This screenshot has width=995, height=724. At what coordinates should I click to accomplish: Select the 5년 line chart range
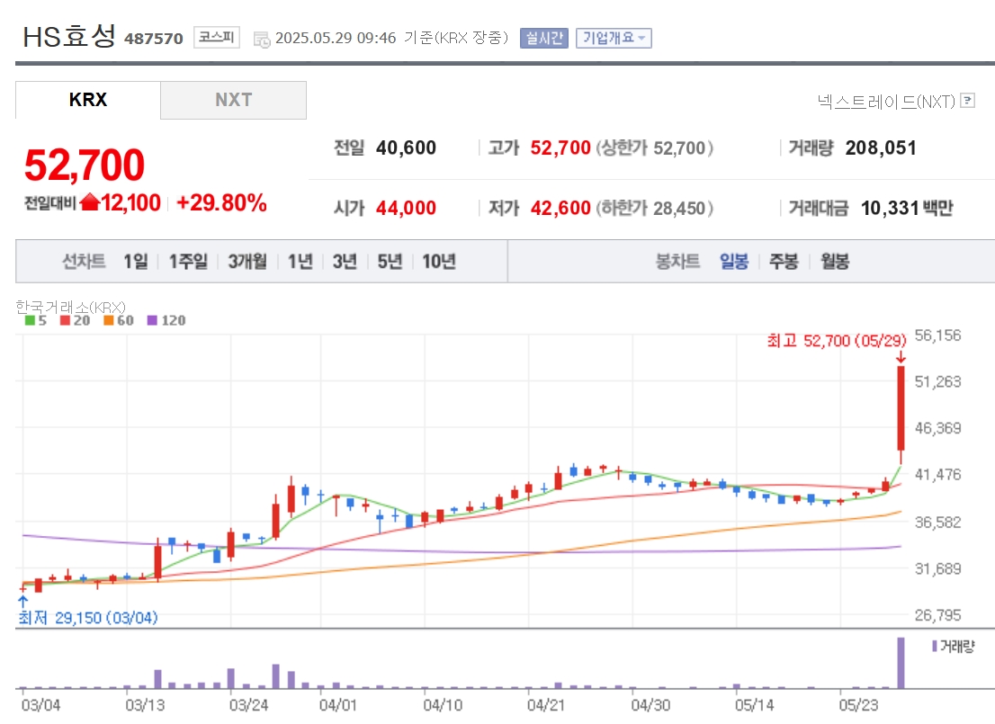(390, 262)
